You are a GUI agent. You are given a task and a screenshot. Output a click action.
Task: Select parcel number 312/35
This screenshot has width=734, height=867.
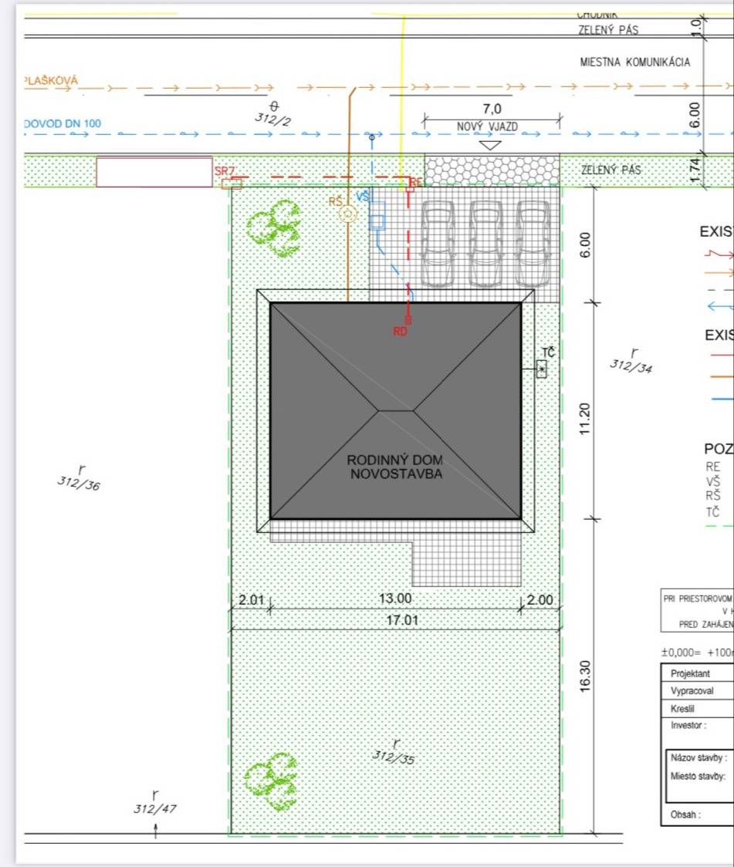point(394,757)
